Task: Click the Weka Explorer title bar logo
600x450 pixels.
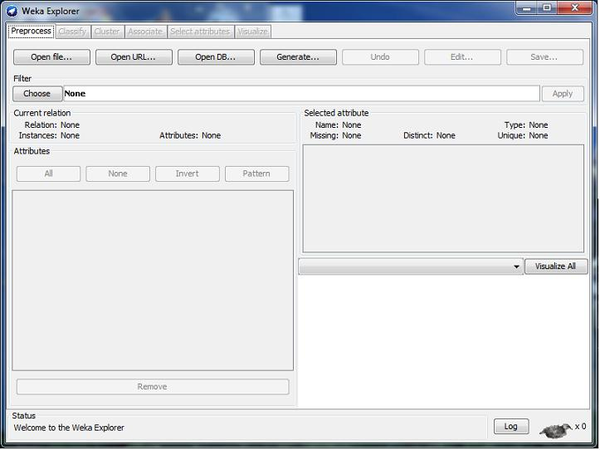Action: coord(12,11)
